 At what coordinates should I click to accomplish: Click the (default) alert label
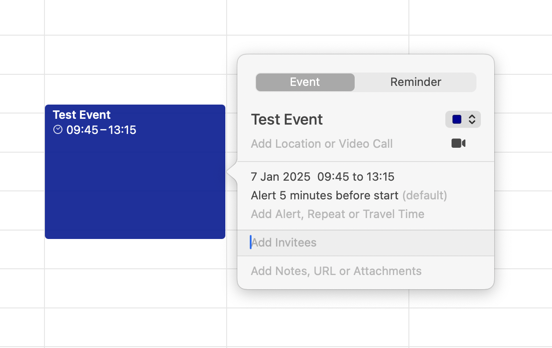[424, 195]
